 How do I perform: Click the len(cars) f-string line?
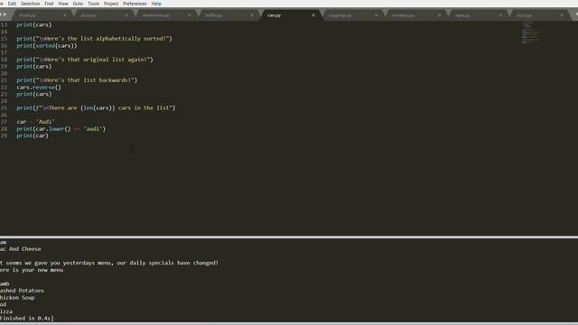(x=96, y=108)
